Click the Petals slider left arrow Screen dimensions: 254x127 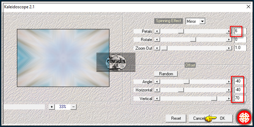pos(157,31)
